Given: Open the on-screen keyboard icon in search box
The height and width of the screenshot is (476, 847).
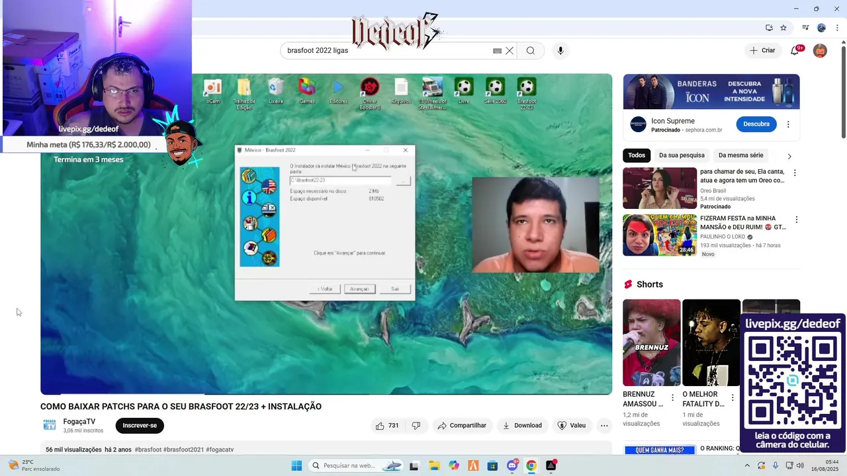Looking at the screenshot, I should pyautogui.click(x=497, y=51).
